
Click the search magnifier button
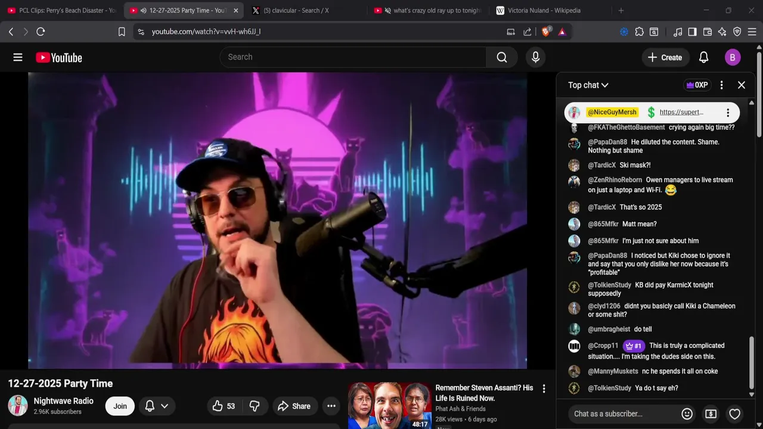click(502, 57)
